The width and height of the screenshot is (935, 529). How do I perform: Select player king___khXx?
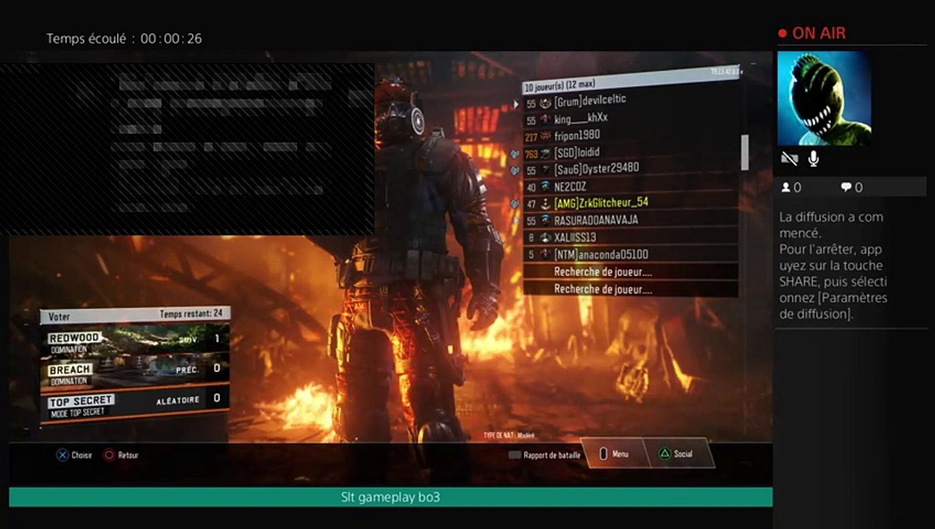pyautogui.click(x=630, y=119)
